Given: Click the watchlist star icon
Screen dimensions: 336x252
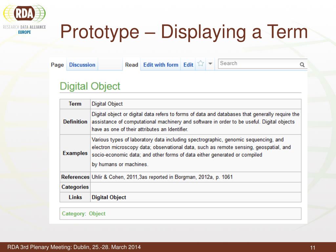Looking at the screenshot, I should click(x=200, y=63).
